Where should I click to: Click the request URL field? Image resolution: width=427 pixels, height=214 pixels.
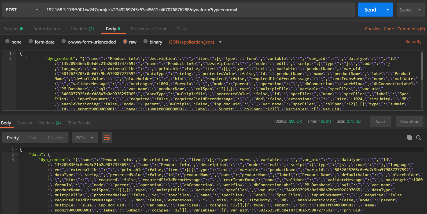(x=198, y=10)
